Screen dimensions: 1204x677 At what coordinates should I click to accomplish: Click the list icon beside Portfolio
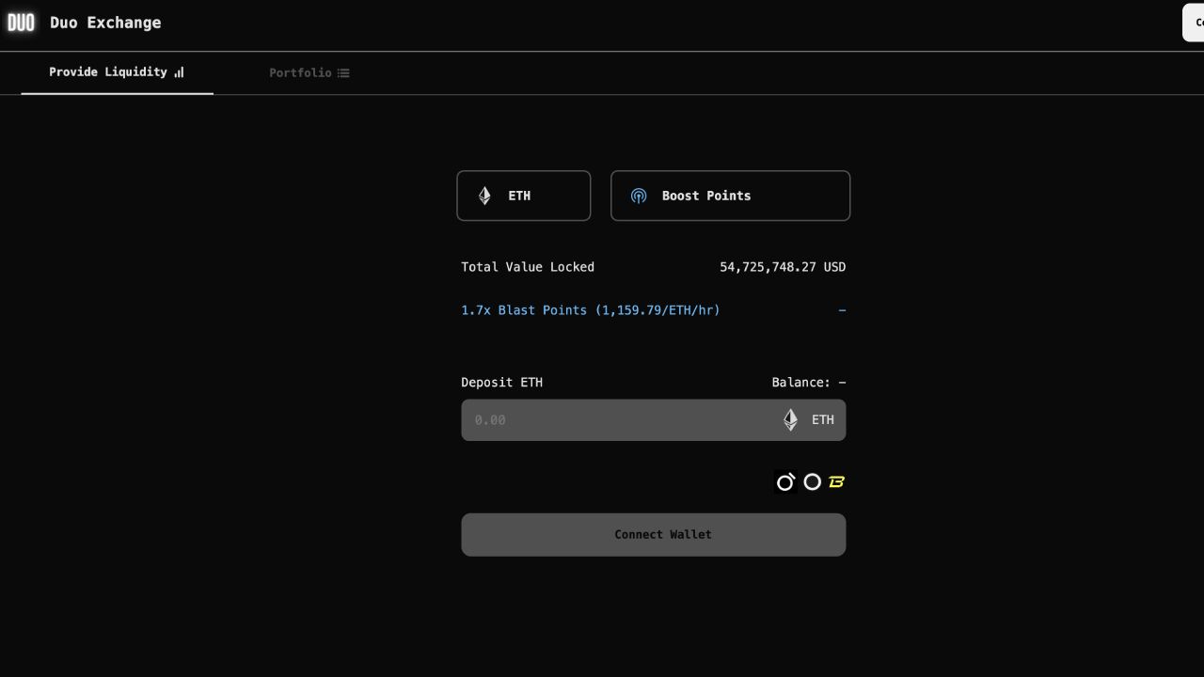[x=343, y=73]
